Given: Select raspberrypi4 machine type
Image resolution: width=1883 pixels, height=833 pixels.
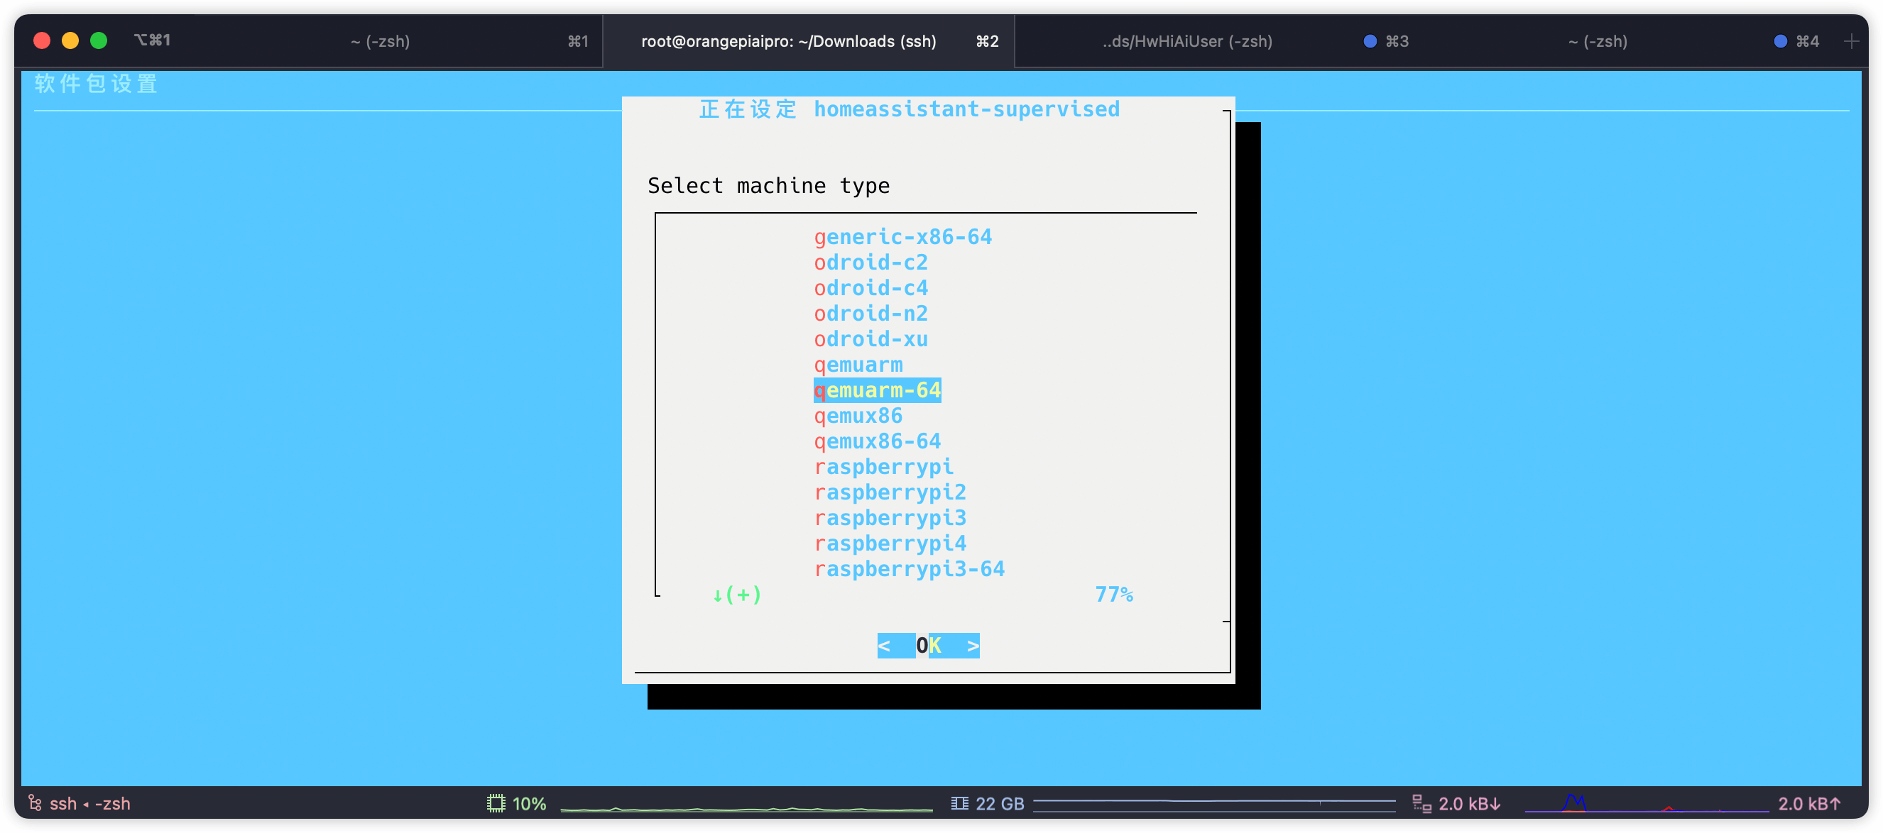Looking at the screenshot, I should coord(890,543).
